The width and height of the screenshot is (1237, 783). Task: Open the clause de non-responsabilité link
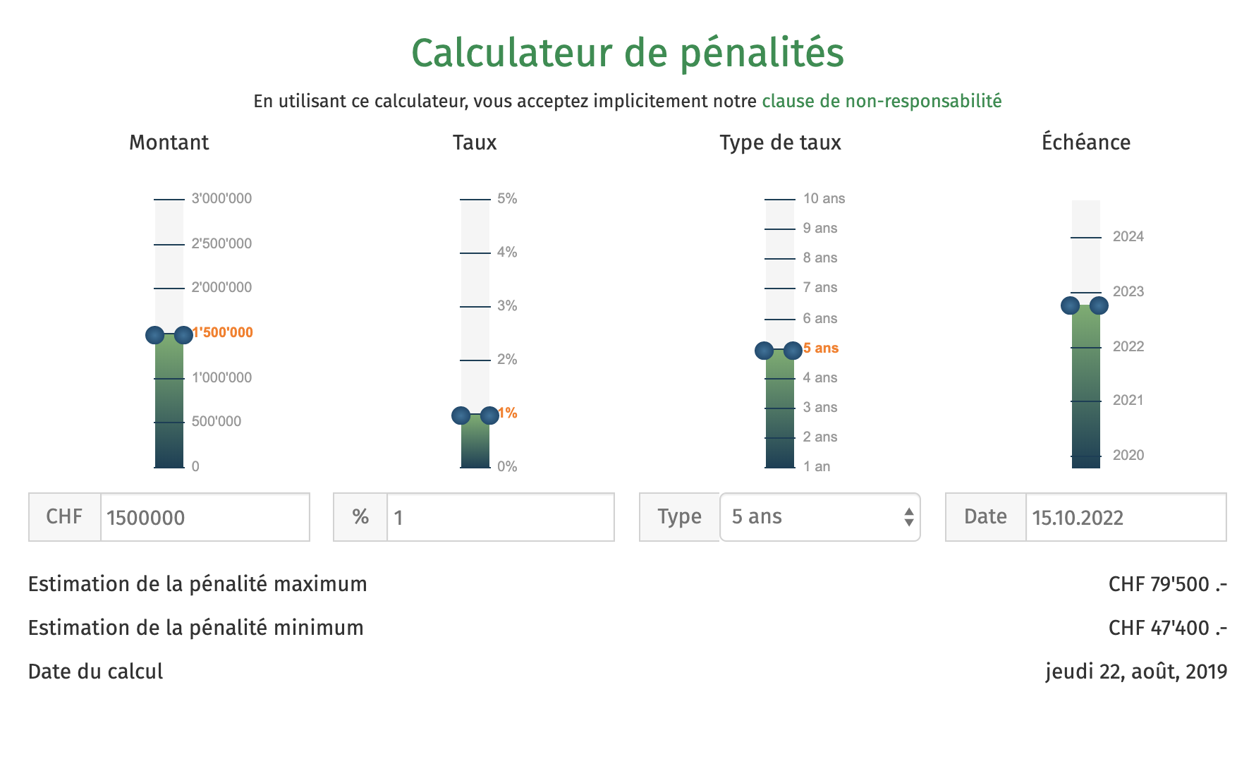coord(882,101)
